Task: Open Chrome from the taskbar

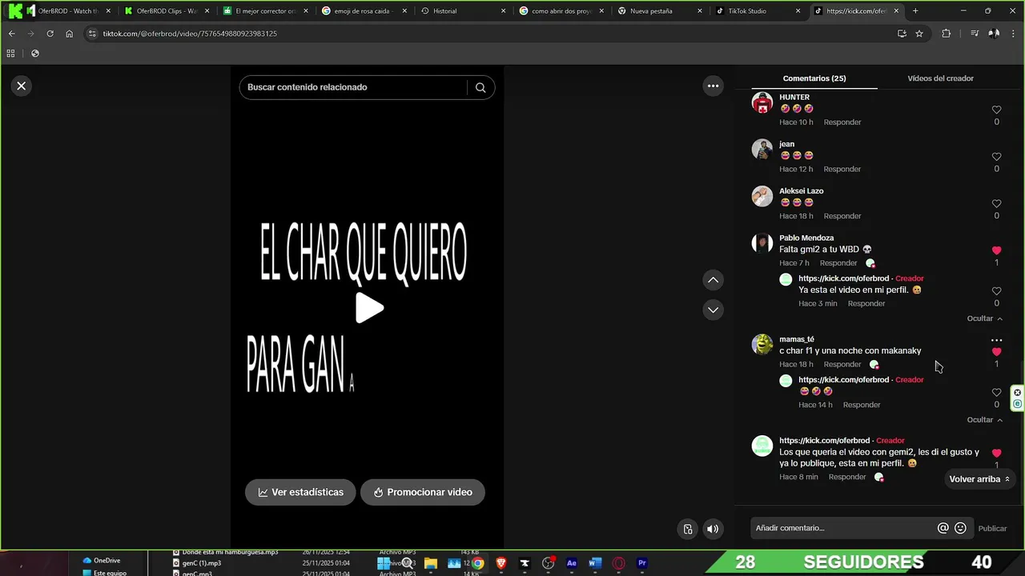Action: [x=477, y=563]
